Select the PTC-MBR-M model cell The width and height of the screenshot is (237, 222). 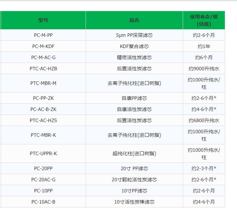pos(43,83)
